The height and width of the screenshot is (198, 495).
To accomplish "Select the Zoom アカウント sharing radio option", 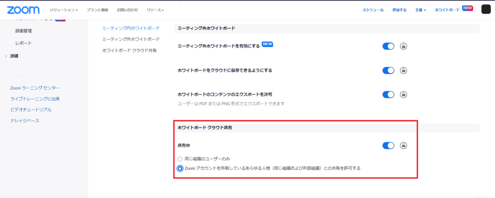I will (x=180, y=168).
